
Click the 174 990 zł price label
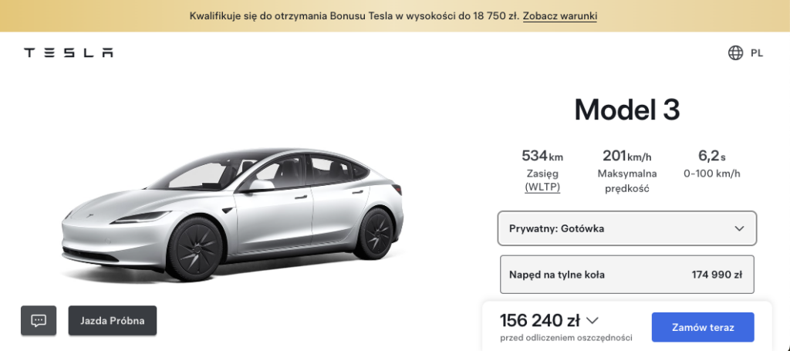coord(717,275)
